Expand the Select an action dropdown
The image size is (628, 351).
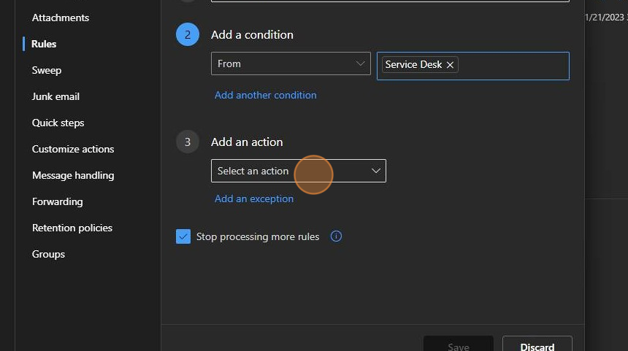pyautogui.click(x=292, y=171)
